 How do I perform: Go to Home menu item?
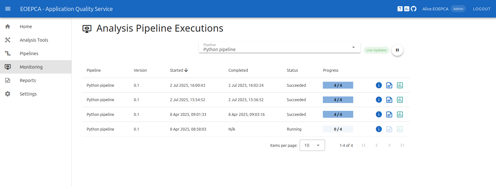click(x=36, y=27)
